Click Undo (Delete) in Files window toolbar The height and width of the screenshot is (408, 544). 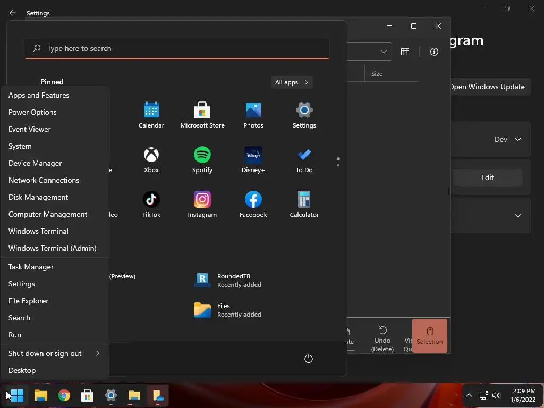pyautogui.click(x=382, y=339)
